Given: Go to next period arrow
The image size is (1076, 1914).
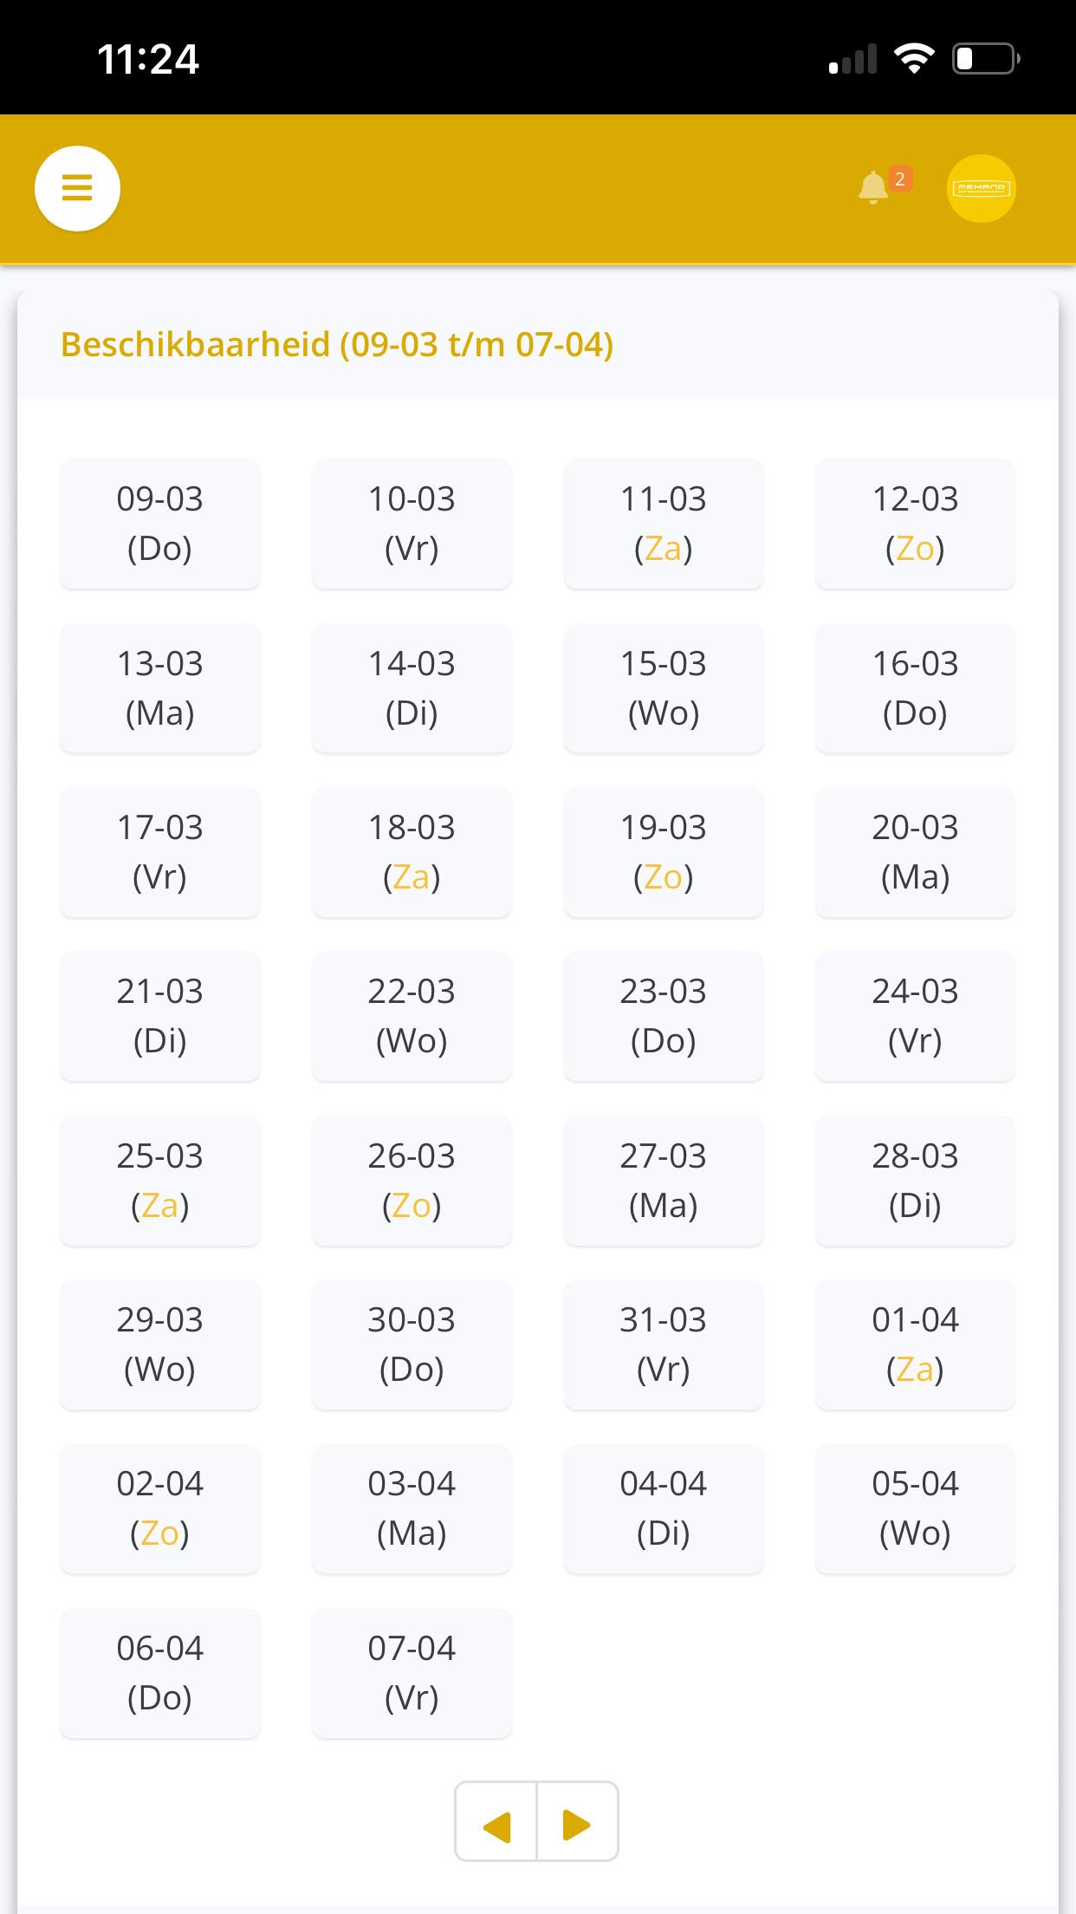Looking at the screenshot, I should (577, 1821).
